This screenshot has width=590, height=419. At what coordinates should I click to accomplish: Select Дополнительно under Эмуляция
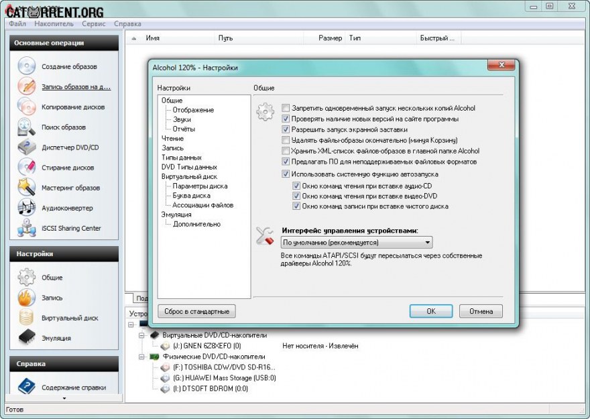pyautogui.click(x=196, y=224)
